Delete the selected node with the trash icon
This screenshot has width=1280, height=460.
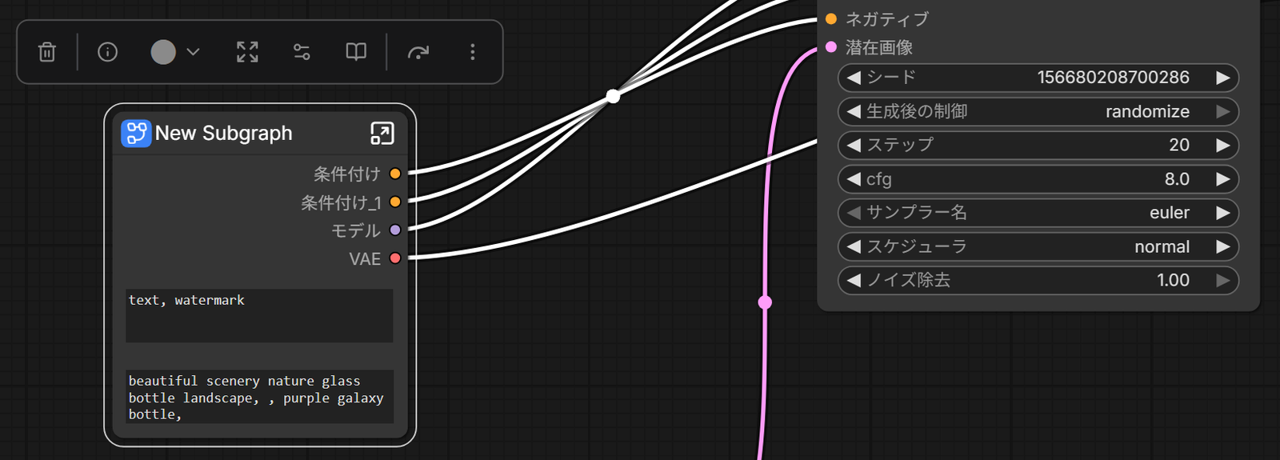pyautogui.click(x=47, y=52)
